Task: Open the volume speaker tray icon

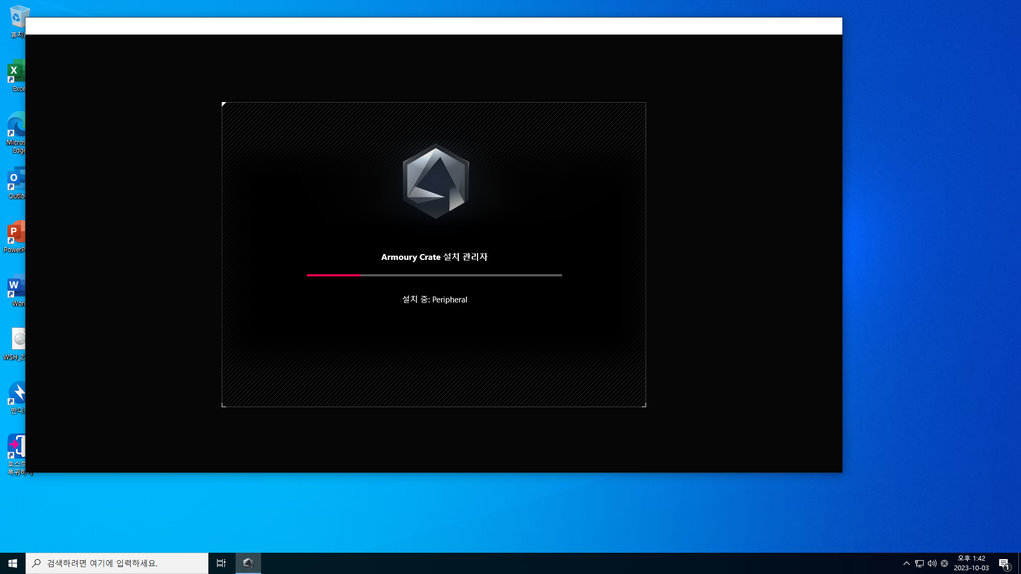Action: tap(932, 563)
